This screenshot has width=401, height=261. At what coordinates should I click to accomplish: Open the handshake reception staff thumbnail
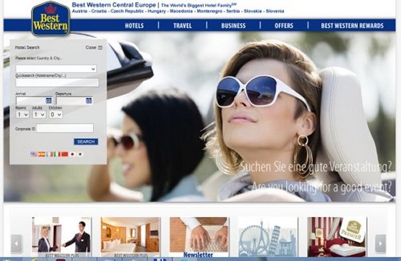[x=61, y=237]
